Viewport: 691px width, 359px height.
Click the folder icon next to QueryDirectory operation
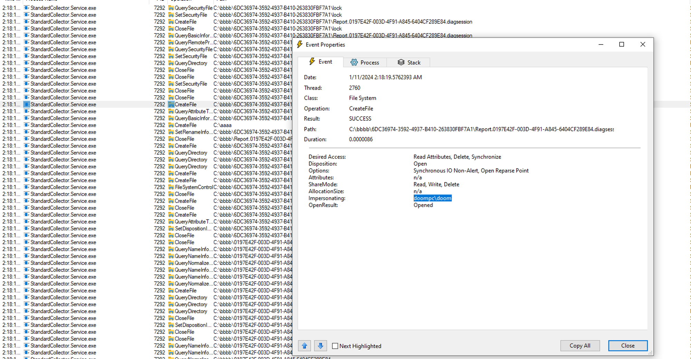[171, 152]
